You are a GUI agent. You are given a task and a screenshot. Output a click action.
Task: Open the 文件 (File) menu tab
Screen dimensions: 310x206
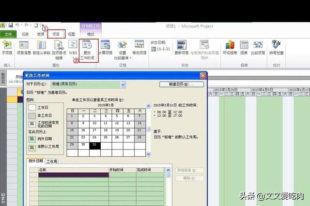[8, 34]
